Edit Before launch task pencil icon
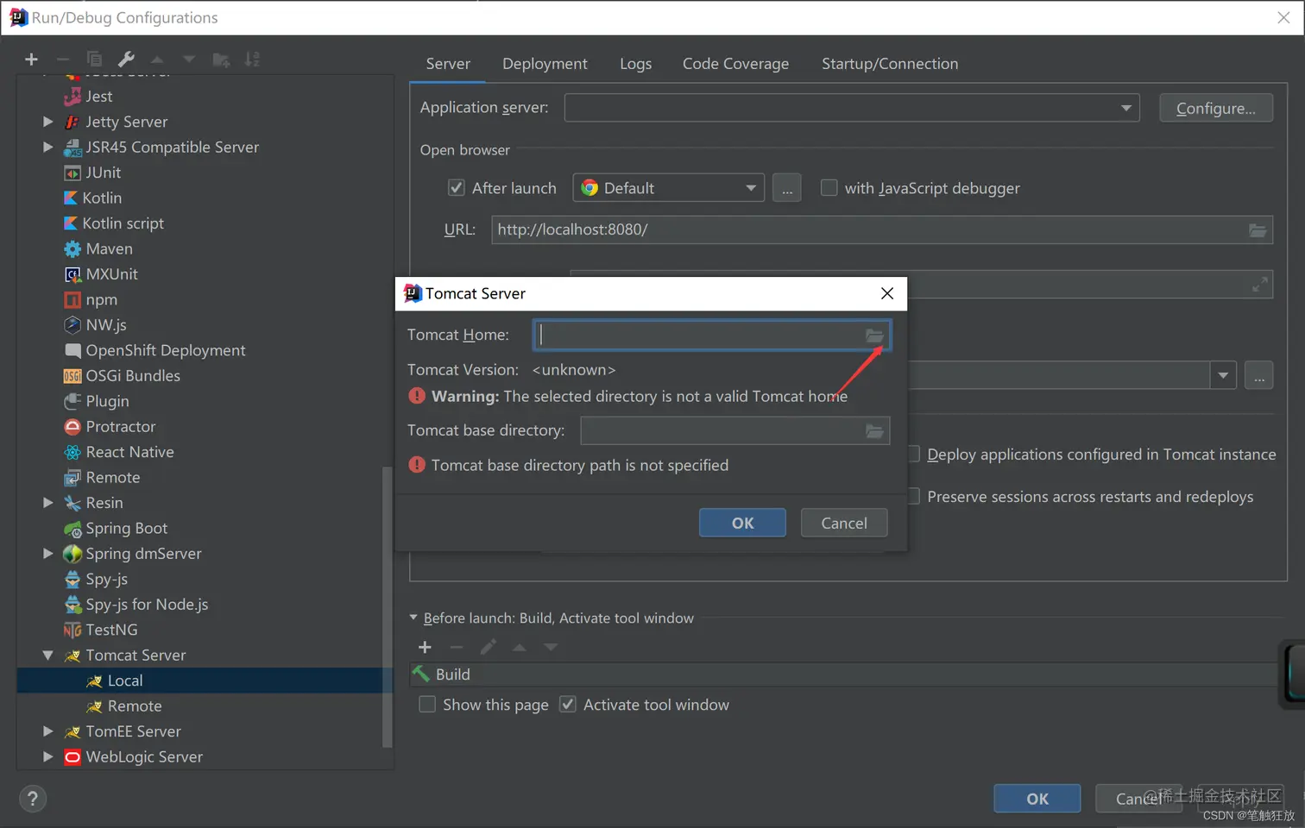This screenshot has height=828, width=1305. tap(488, 647)
